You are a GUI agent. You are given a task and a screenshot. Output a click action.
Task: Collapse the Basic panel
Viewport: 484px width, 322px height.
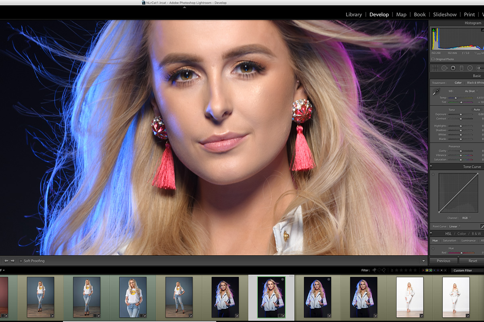click(477, 76)
